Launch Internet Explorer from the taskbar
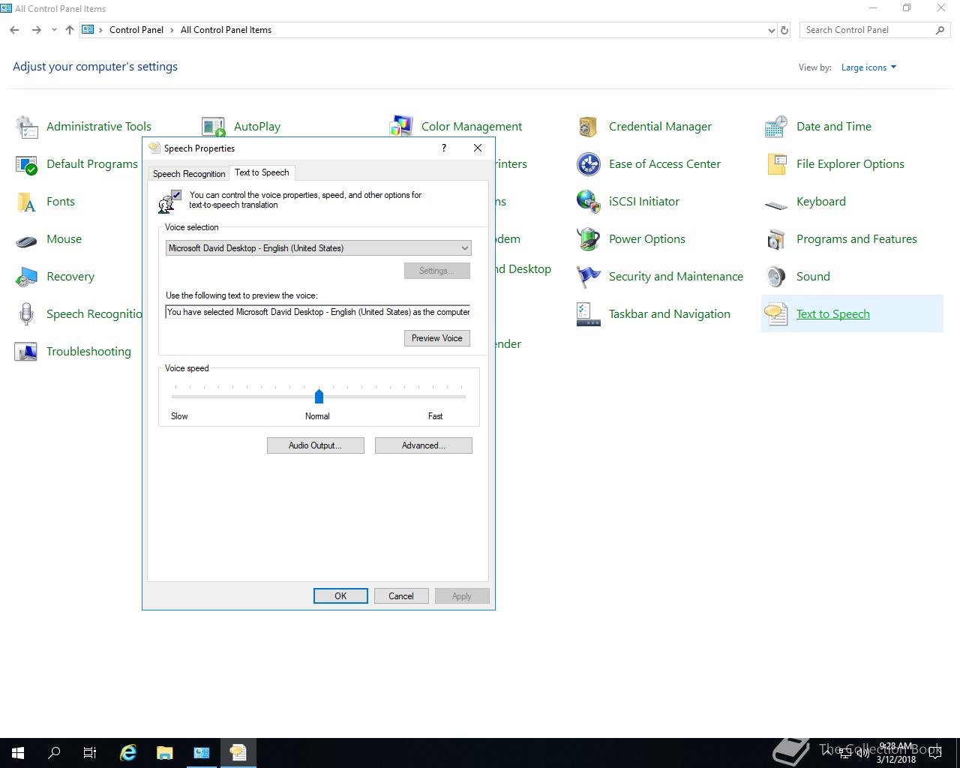960x768 pixels. [x=128, y=753]
